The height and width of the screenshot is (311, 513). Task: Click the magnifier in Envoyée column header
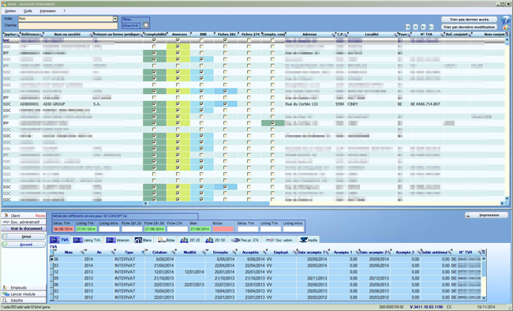(234, 253)
